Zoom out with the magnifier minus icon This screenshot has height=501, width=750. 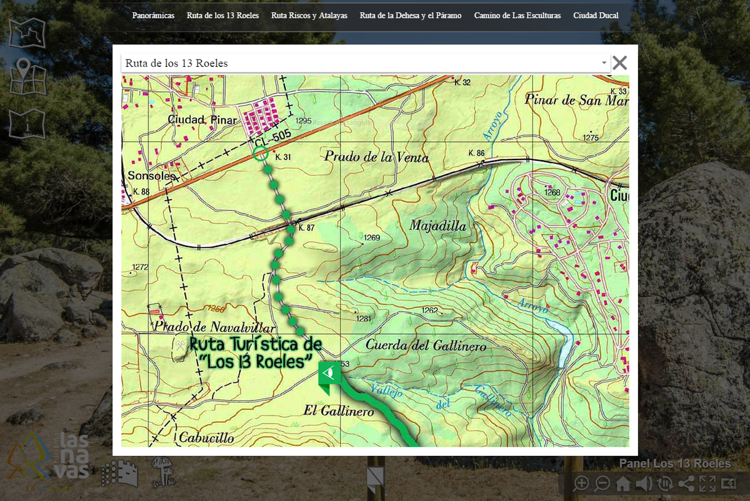point(602,483)
